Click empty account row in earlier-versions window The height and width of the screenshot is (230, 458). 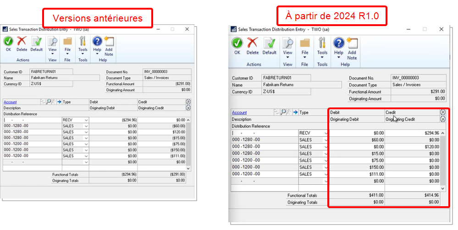coord(32,162)
